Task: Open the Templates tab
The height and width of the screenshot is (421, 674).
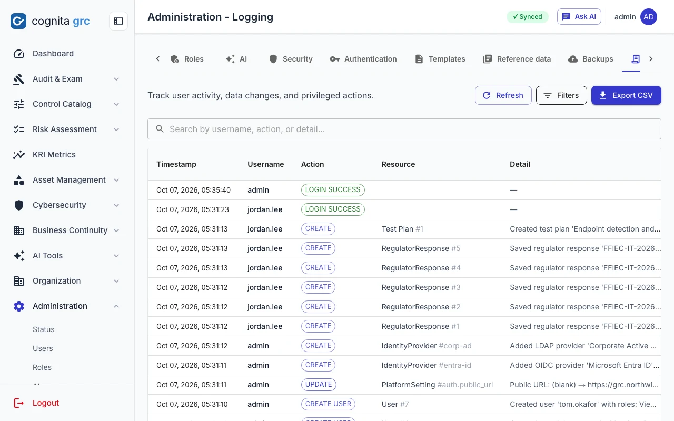Action: pos(440,59)
